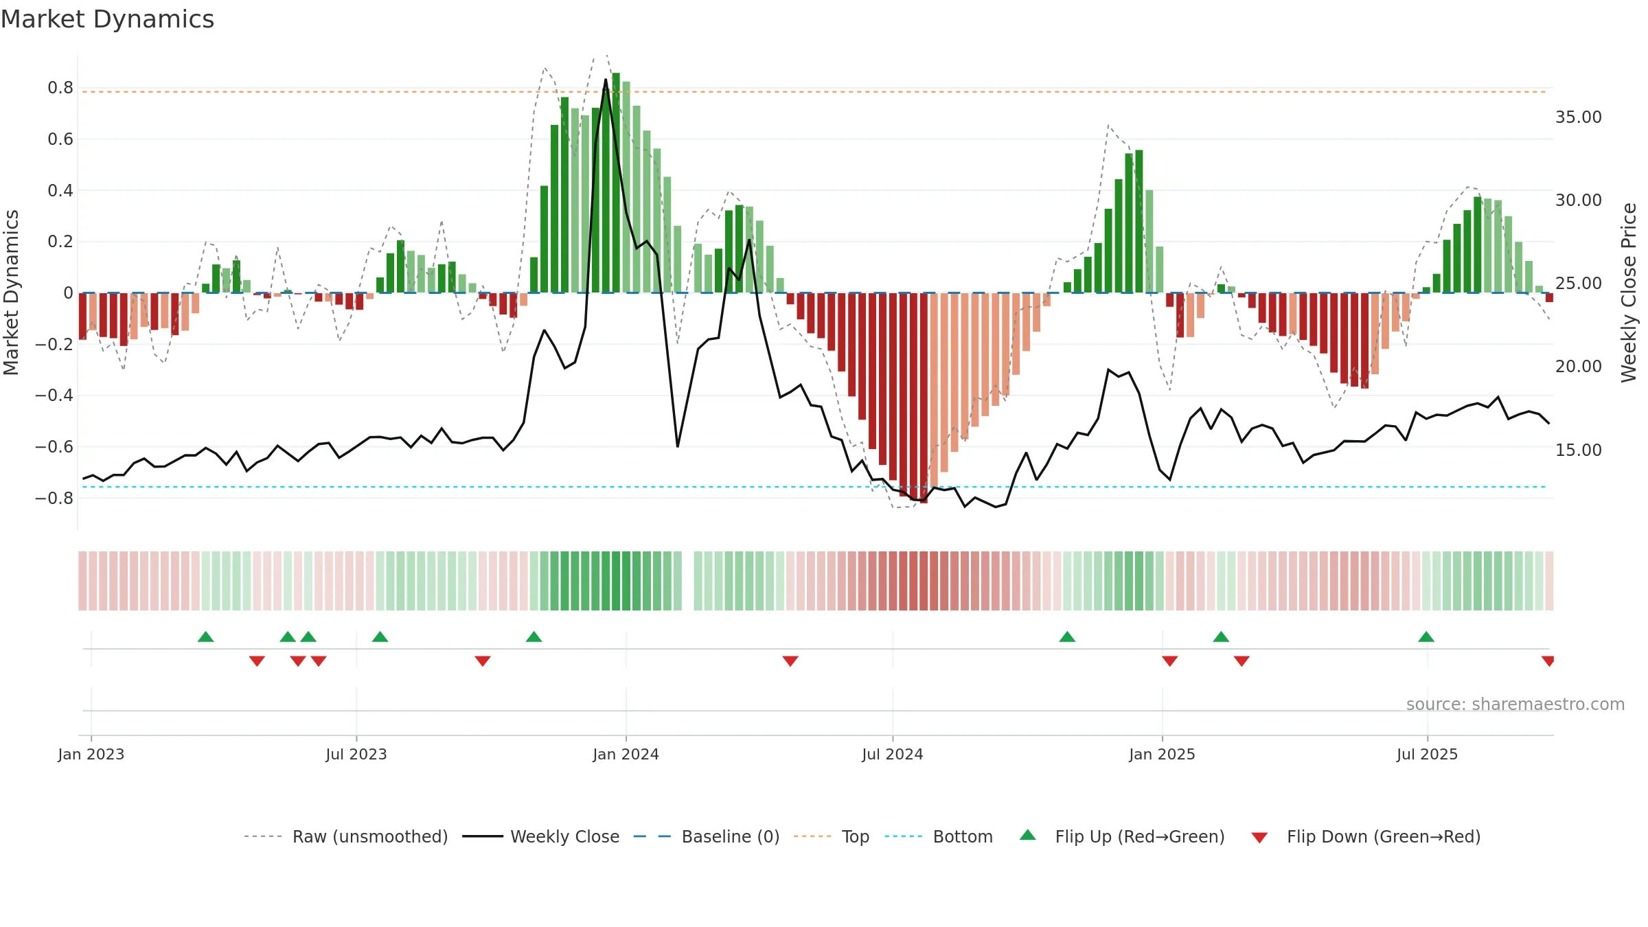The height and width of the screenshot is (927, 1648).
Task: Toggle the 'Bottom' legend label
Action: tap(963, 836)
